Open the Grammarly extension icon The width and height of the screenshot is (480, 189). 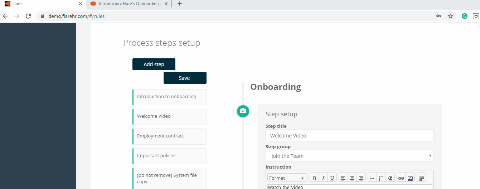coord(465,16)
